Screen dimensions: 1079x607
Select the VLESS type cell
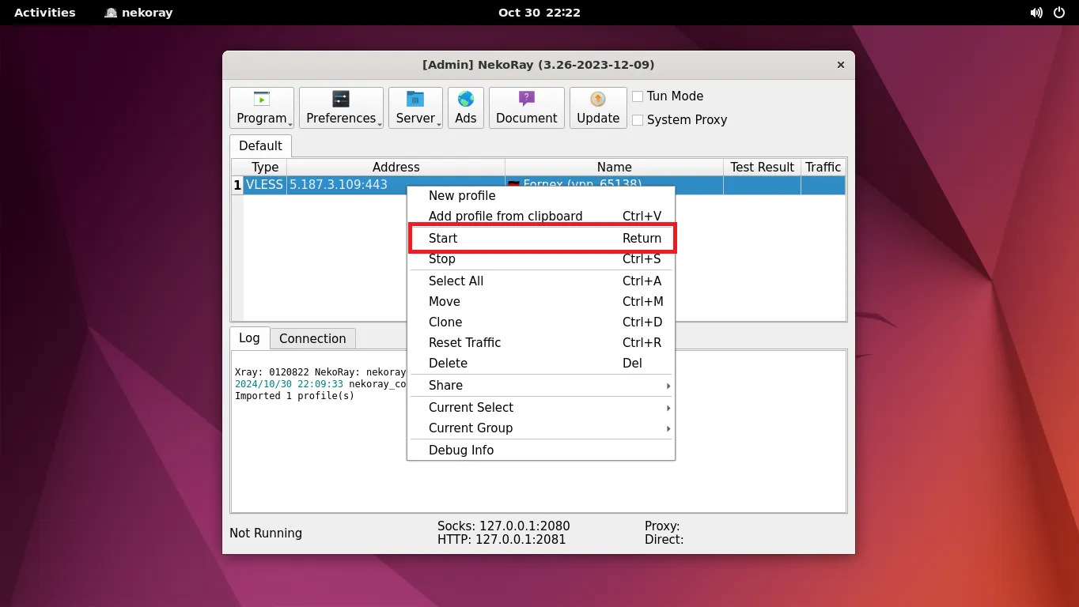[x=265, y=185]
